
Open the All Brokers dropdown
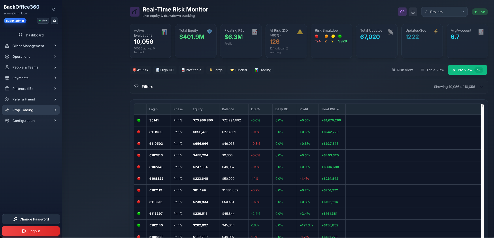click(x=444, y=12)
